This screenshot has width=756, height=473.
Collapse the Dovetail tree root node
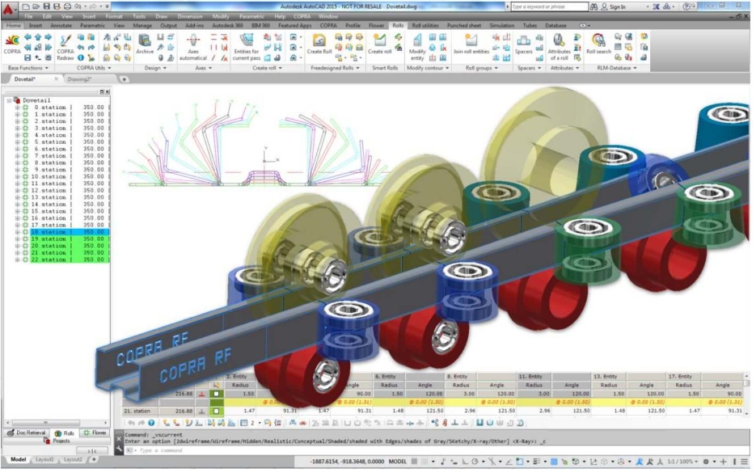[9, 100]
